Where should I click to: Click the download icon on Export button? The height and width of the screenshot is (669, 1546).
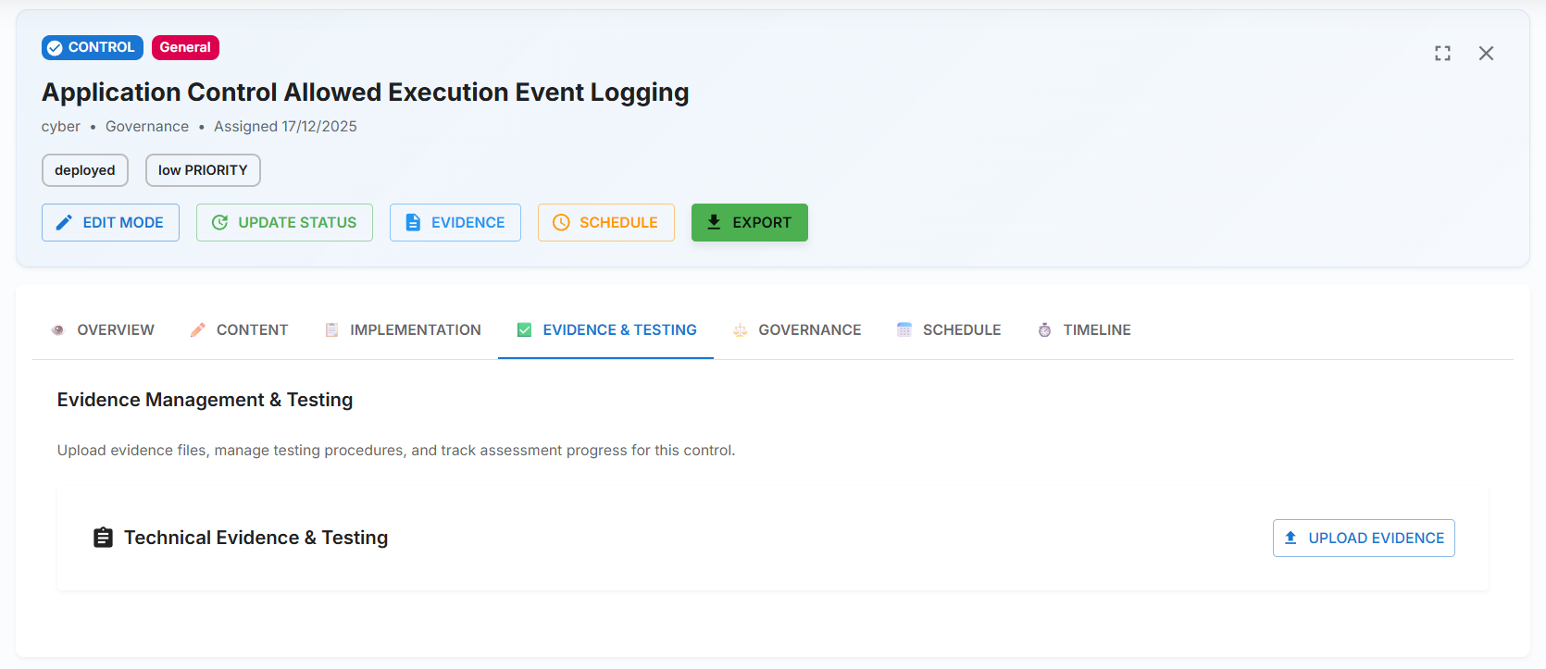click(714, 222)
